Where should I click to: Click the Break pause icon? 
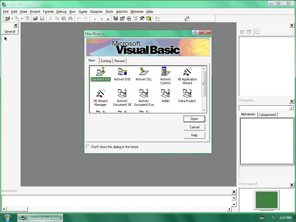tap(102, 19)
